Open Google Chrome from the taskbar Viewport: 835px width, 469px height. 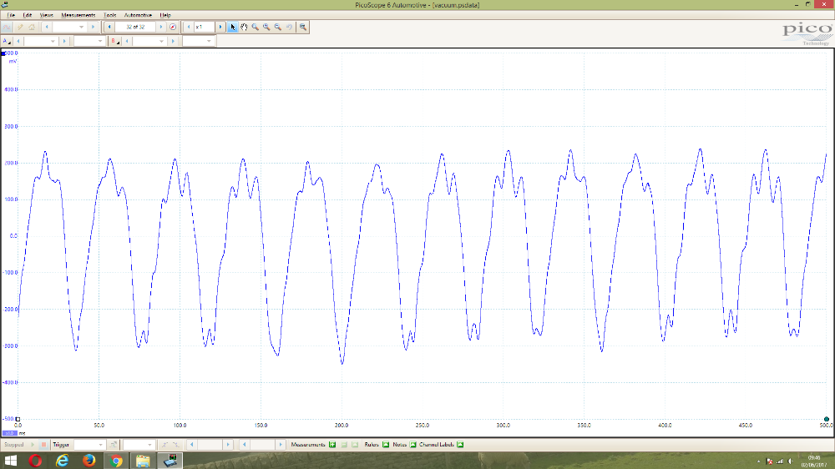pyautogui.click(x=116, y=461)
